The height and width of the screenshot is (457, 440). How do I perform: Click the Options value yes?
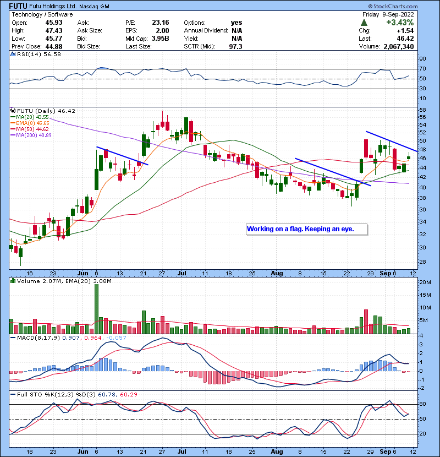pos(237,23)
